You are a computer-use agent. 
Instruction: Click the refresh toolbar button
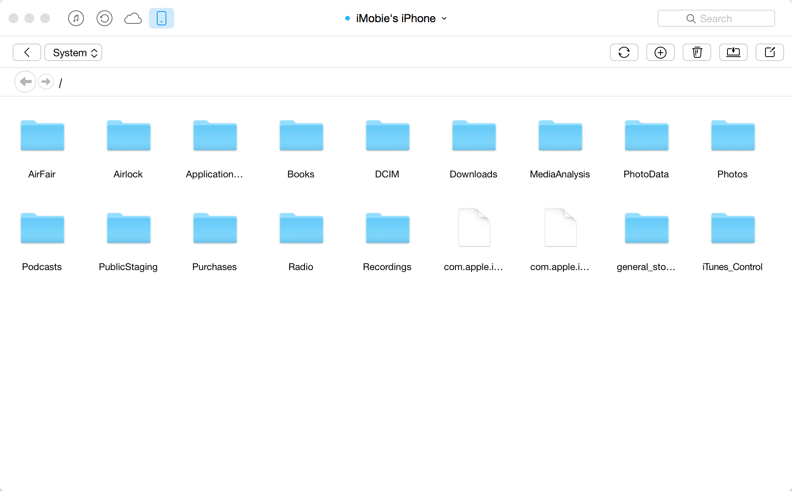pyautogui.click(x=624, y=52)
